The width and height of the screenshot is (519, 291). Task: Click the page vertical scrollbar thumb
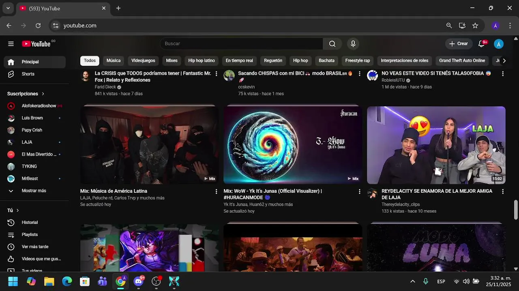click(516, 209)
